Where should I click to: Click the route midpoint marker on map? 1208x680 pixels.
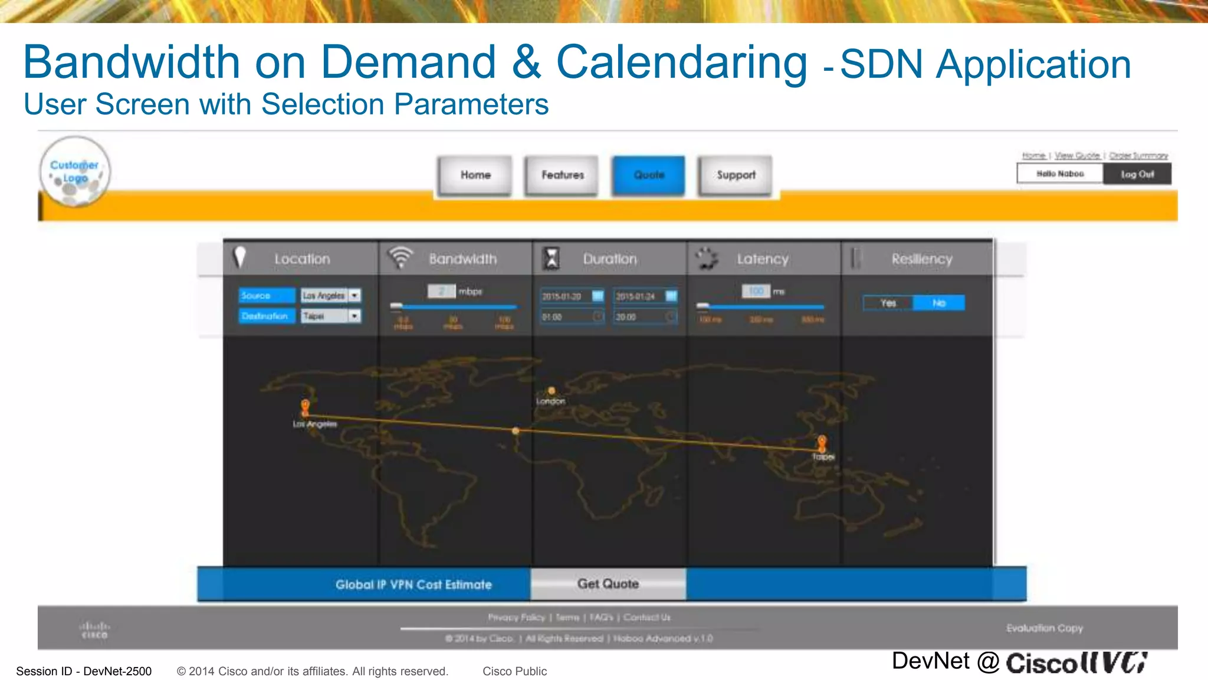point(516,431)
